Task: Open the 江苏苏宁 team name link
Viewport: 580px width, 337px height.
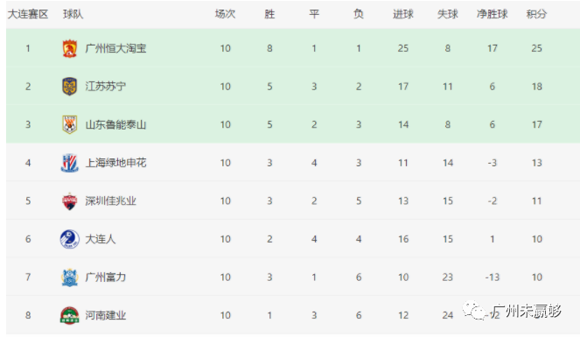Action: [x=106, y=87]
